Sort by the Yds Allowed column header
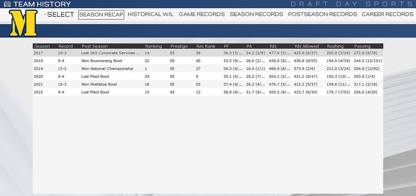 coord(307,46)
